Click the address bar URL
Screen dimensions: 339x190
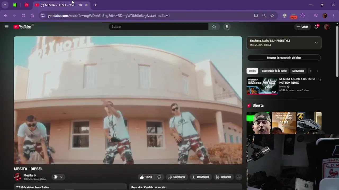tap(109, 16)
